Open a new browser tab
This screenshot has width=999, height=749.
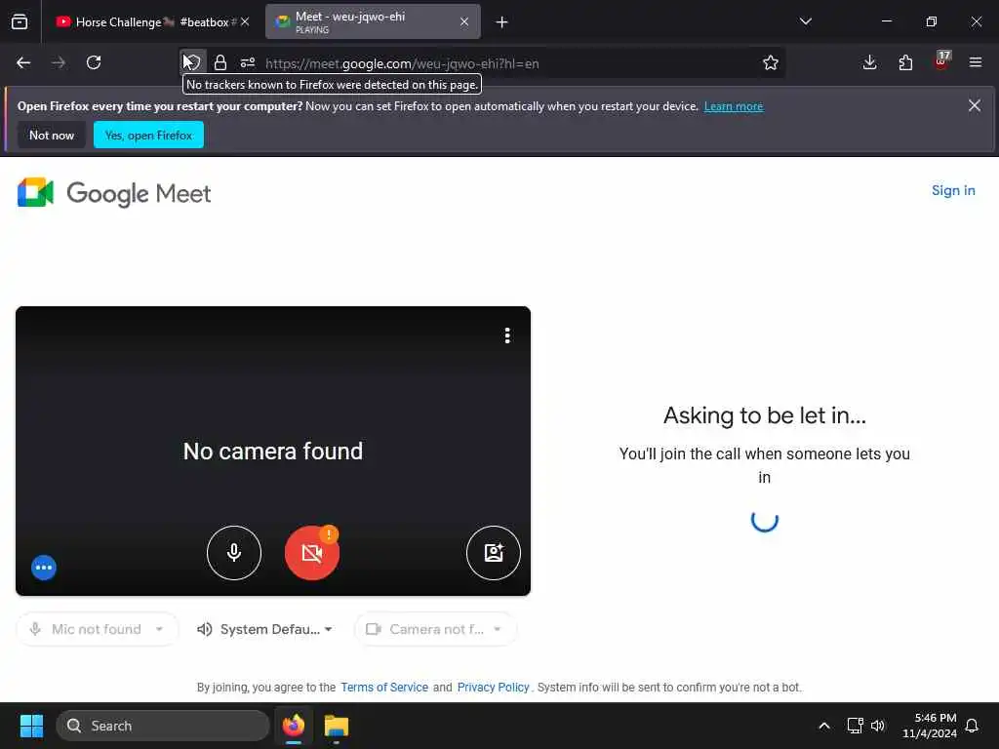pos(501,22)
